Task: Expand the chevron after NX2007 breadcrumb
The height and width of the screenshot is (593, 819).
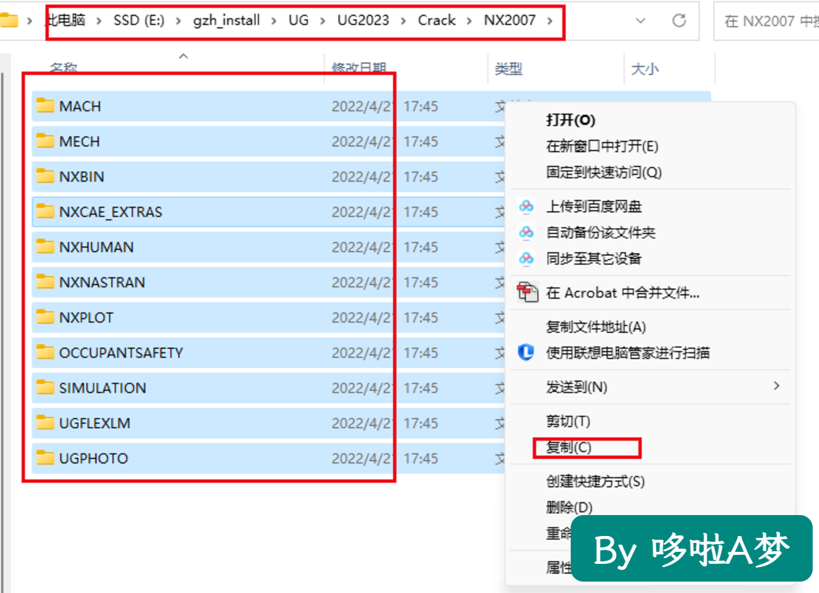Action: point(550,21)
